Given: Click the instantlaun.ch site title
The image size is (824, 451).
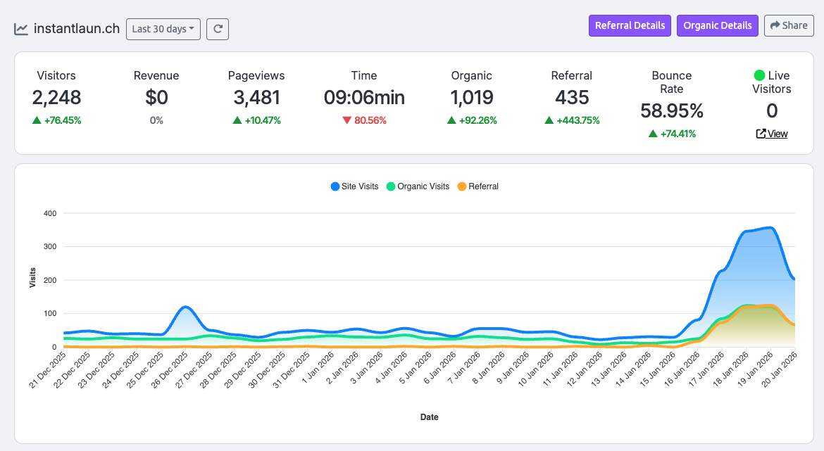Looking at the screenshot, I should coord(77,29).
